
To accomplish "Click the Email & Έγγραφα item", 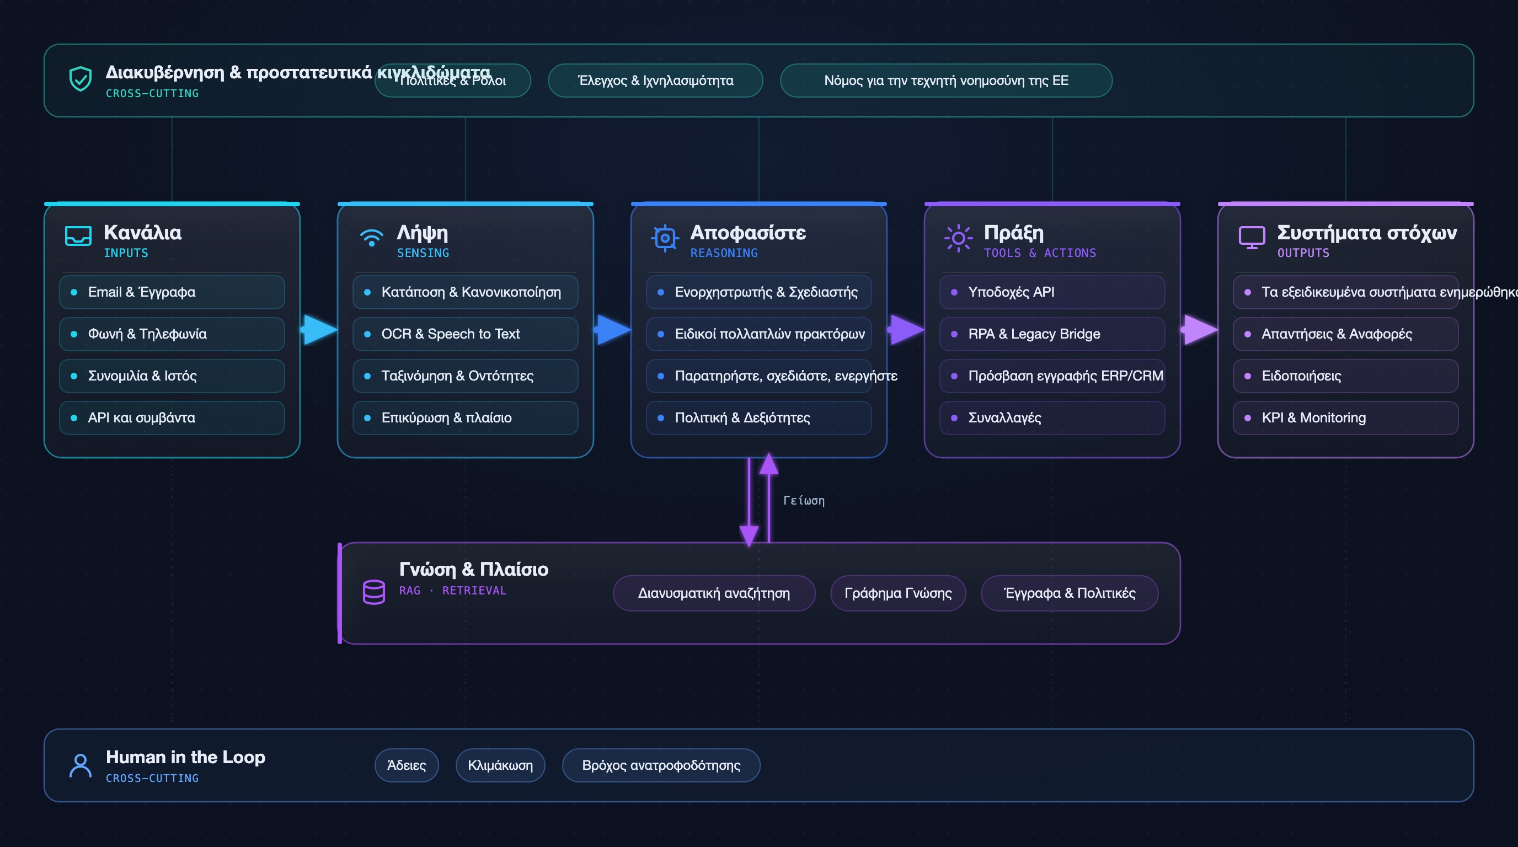I will pyautogui.click(x=172, y=292).
